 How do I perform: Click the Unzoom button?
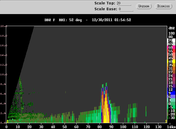click(x=144, y=6)
